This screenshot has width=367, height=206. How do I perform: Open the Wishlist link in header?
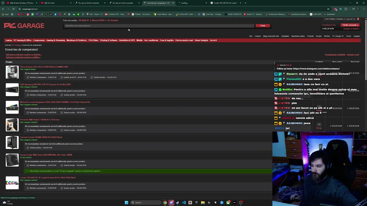(327, 36)
